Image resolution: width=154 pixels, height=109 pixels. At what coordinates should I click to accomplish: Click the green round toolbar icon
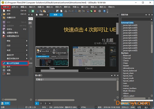click(91, 11)
